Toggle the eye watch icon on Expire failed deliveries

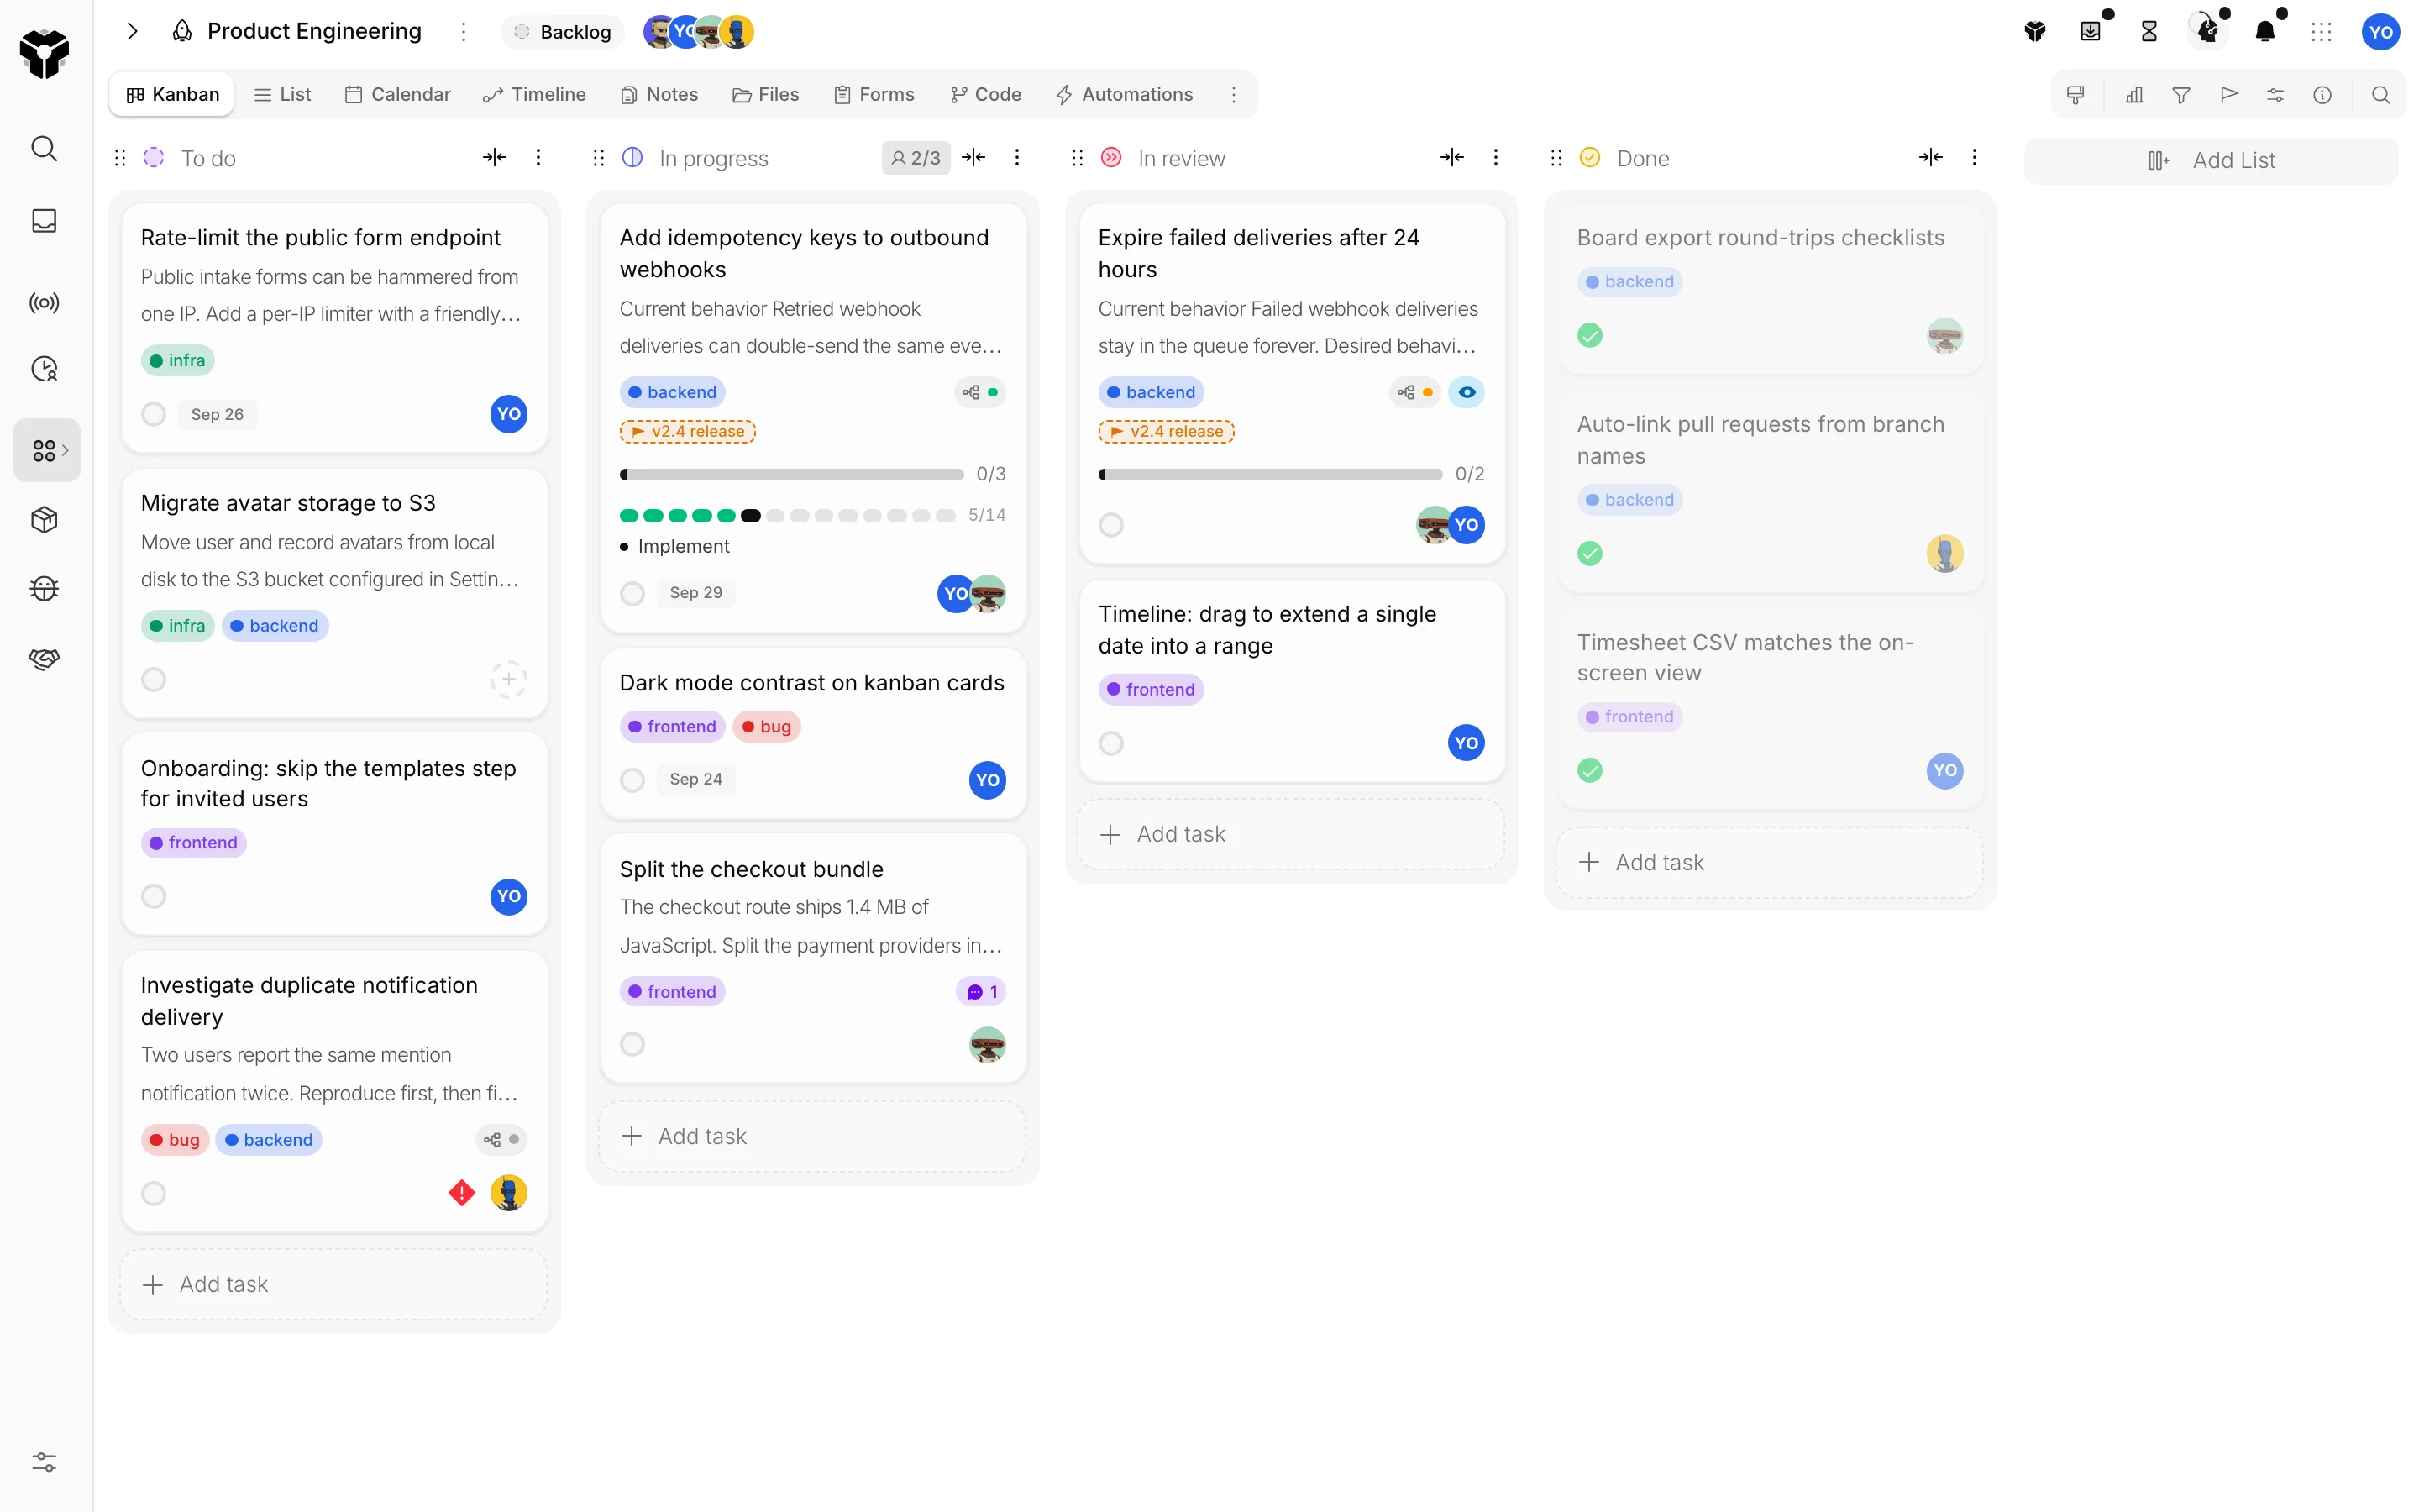point(1467,392)
